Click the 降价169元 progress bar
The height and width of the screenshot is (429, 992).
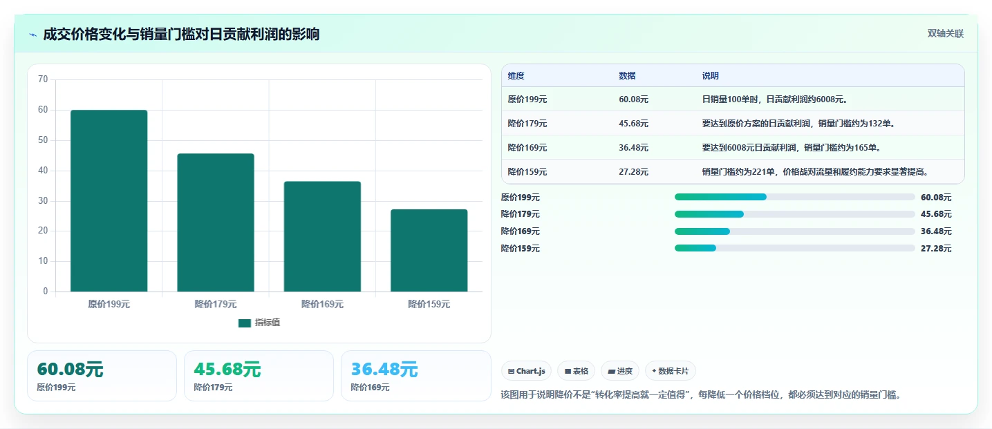(794, 231)
